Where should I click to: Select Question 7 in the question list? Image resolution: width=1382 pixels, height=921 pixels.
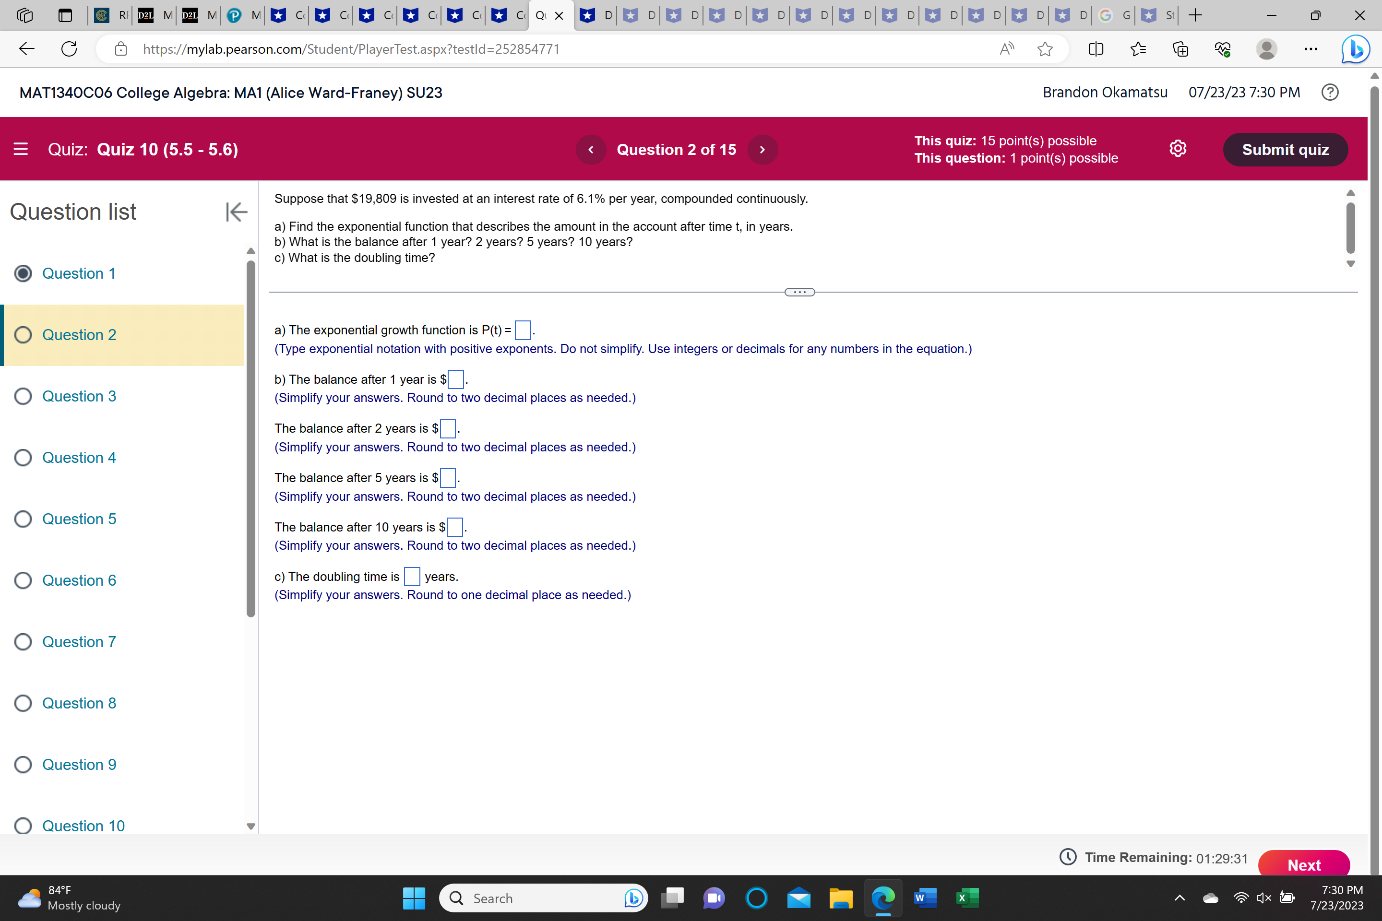click(23, 641)
